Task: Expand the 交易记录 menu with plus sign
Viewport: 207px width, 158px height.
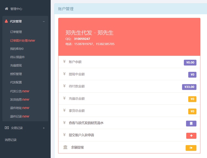Action: [x=44, y=128]
